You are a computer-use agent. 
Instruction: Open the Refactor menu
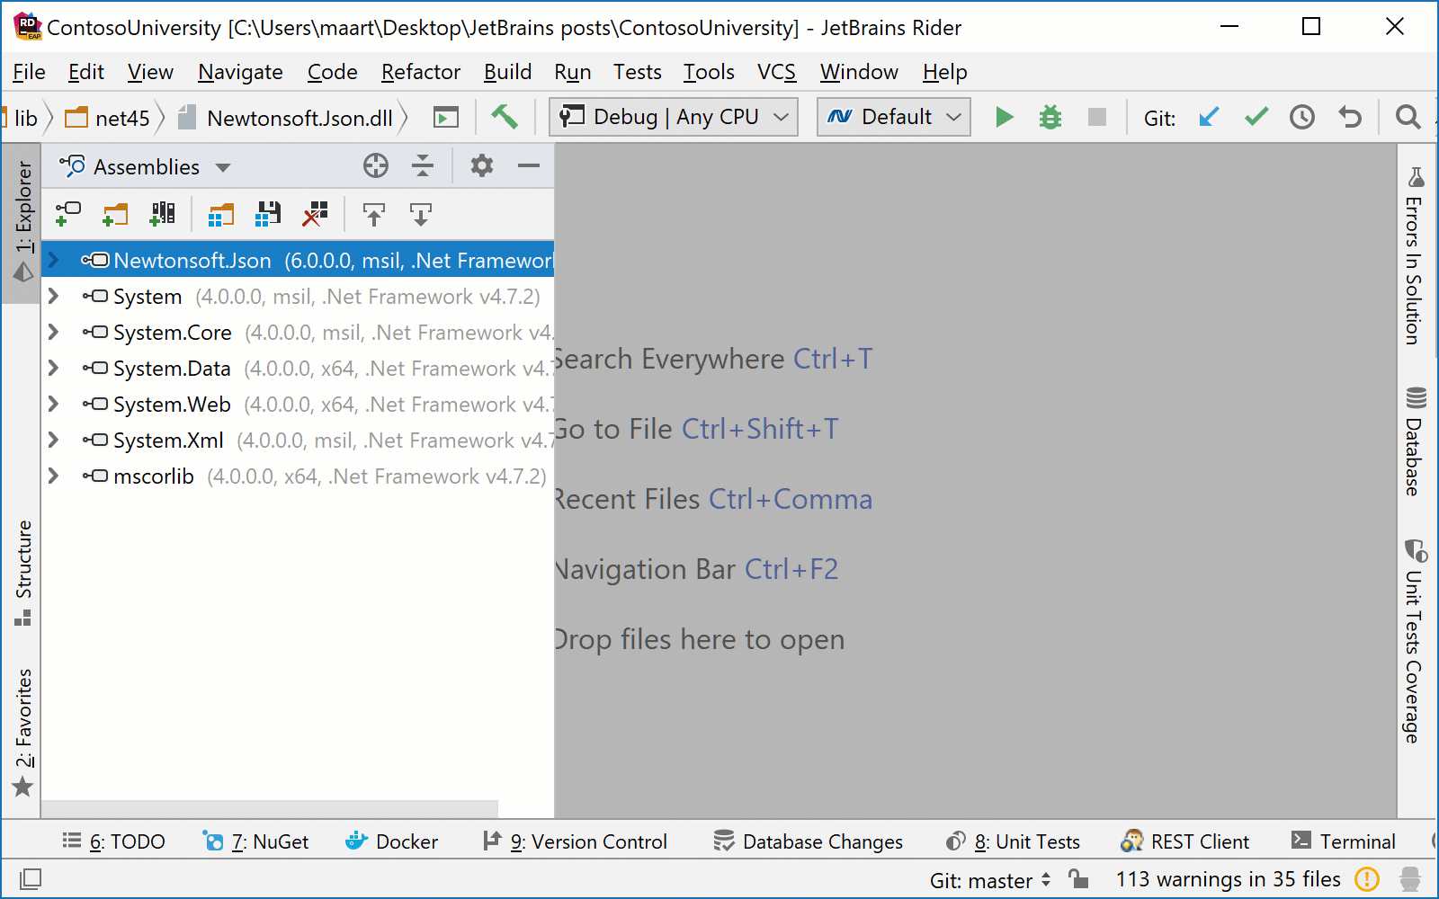(420, 72)
